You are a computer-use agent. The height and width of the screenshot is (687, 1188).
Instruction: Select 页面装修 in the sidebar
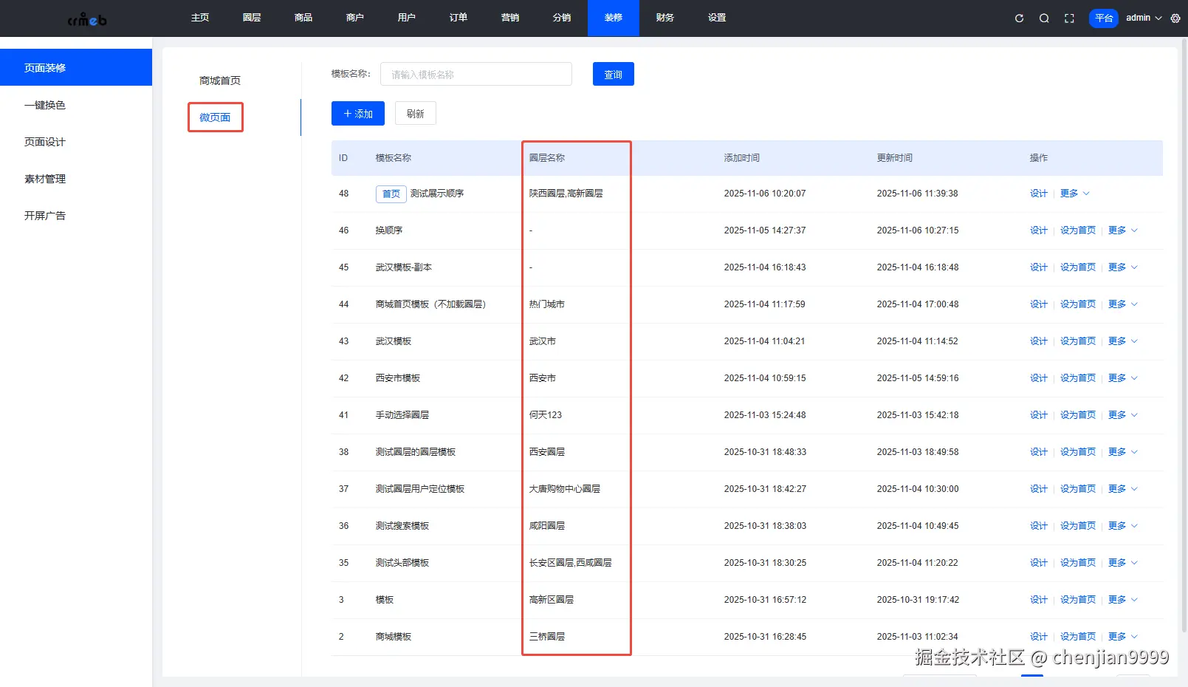click(x=76, y=67)
